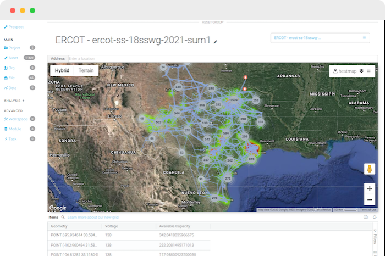Open the Org section in sidebar

(x=9, y=68)
